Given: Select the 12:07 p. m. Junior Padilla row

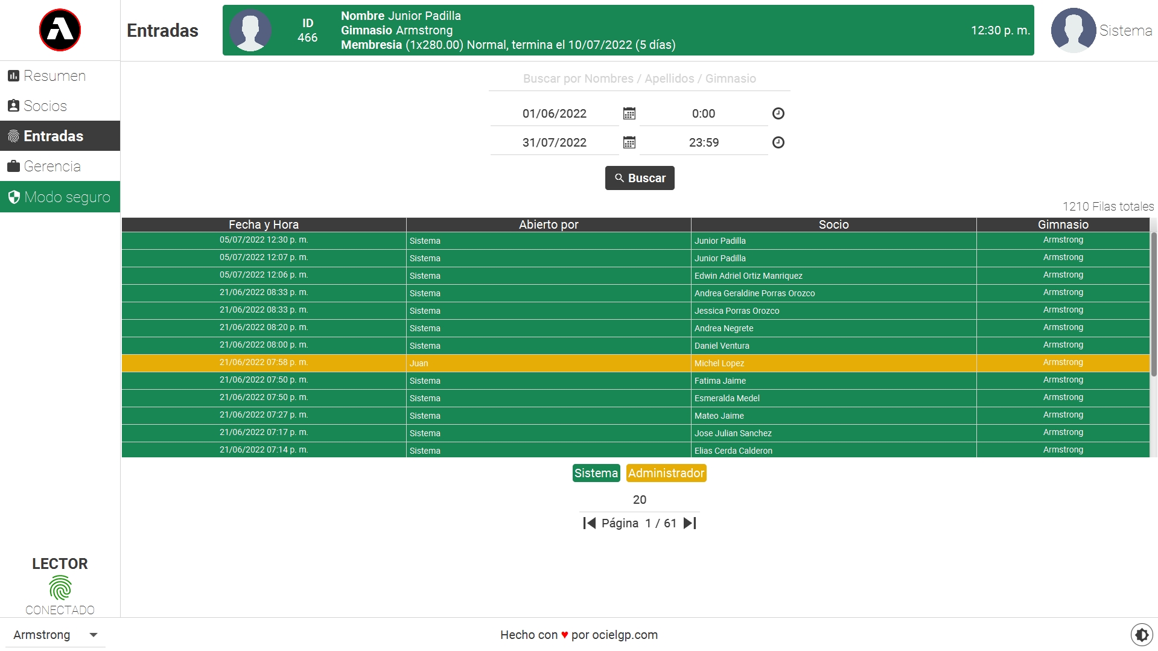Looking at the screenshot, I should point(635,258).
